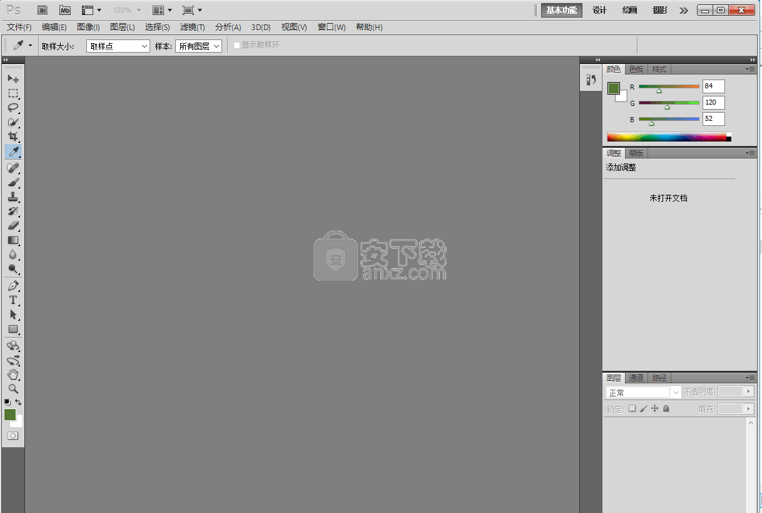Viewport: 762px width, 513px height.
Task: Select the 设计 workspace
Action: coord(599,10)
